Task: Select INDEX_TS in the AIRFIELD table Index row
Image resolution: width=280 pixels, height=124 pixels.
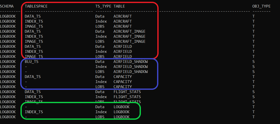Action: click(34, 52)
